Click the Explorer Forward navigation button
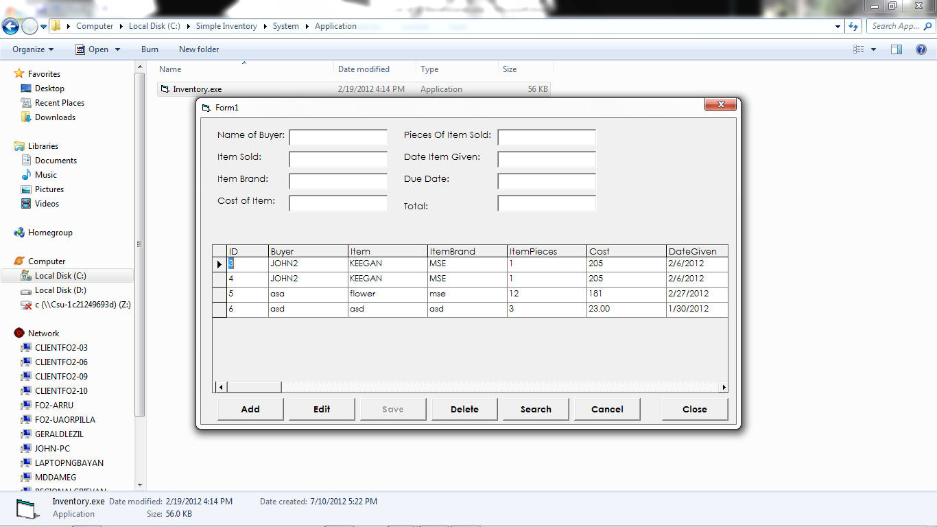This screenshot has height=527, width=937. 29,26
